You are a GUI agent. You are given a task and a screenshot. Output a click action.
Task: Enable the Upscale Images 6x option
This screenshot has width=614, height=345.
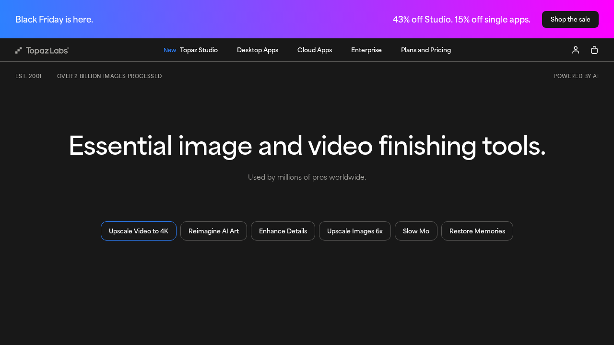pos(355,231)
